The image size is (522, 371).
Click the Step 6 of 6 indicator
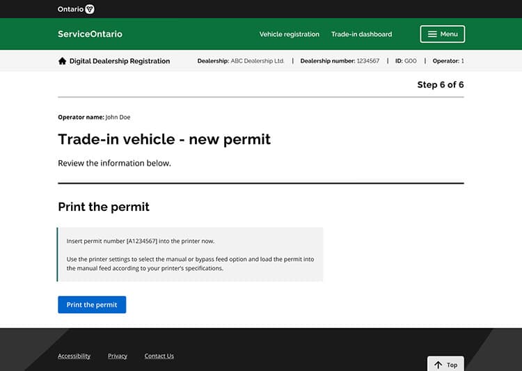pos(440,85)
